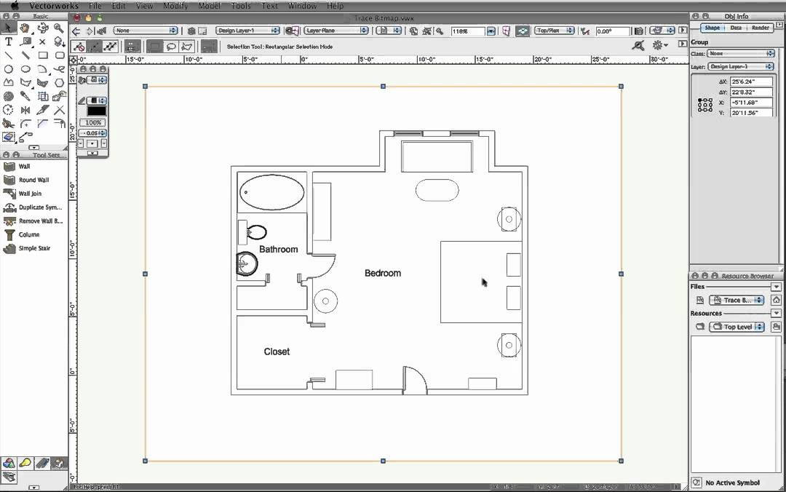The width and height of the screenshot is (786, 492).
Task: Toggle Unrestricted Interactive Scaling mode
Action: coord(110,47)
